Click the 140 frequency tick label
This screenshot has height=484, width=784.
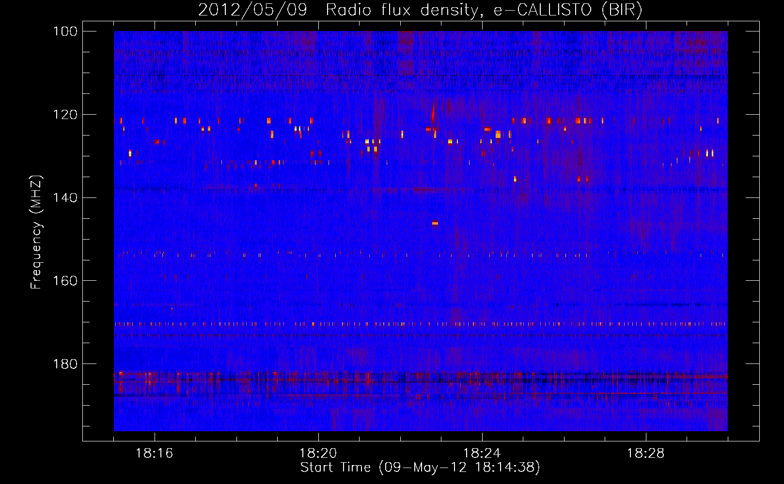[x=65, y=198]
